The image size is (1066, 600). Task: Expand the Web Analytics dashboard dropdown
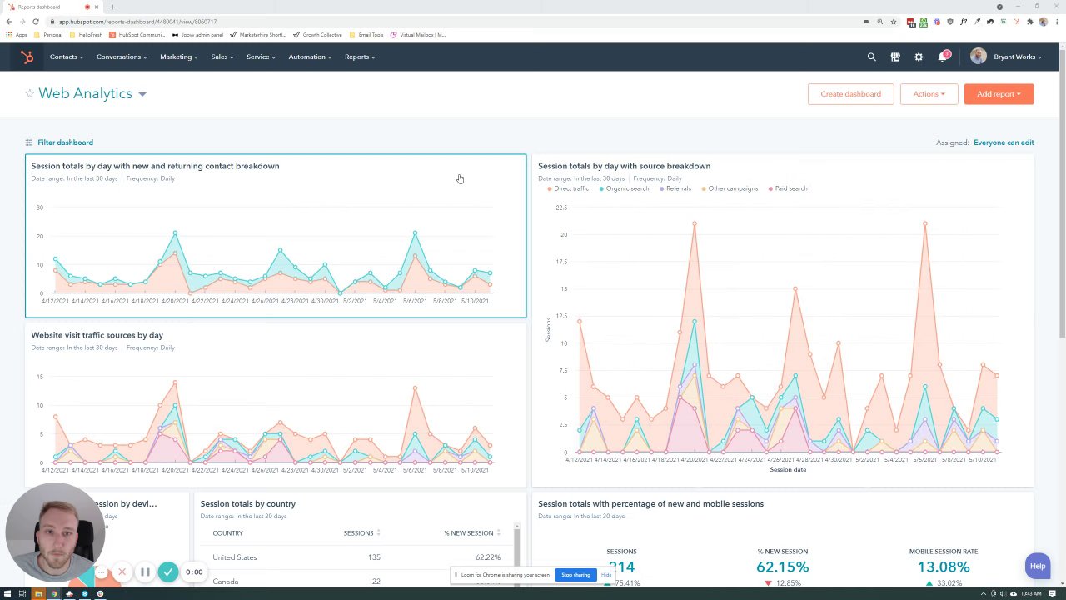point(142,94)
